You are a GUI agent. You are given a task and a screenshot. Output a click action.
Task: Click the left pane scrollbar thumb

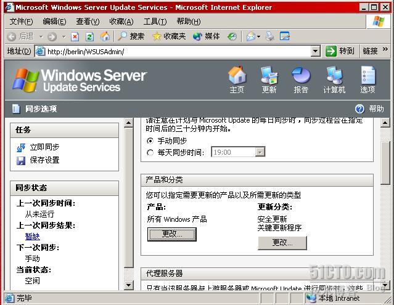coord(129,198)
